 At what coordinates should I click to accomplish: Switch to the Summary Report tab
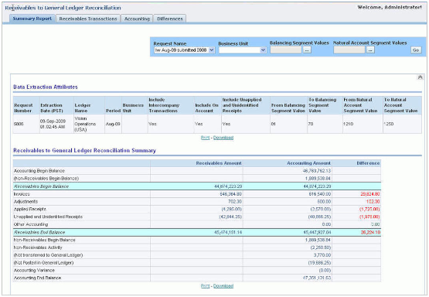click(x=32, y=19)
